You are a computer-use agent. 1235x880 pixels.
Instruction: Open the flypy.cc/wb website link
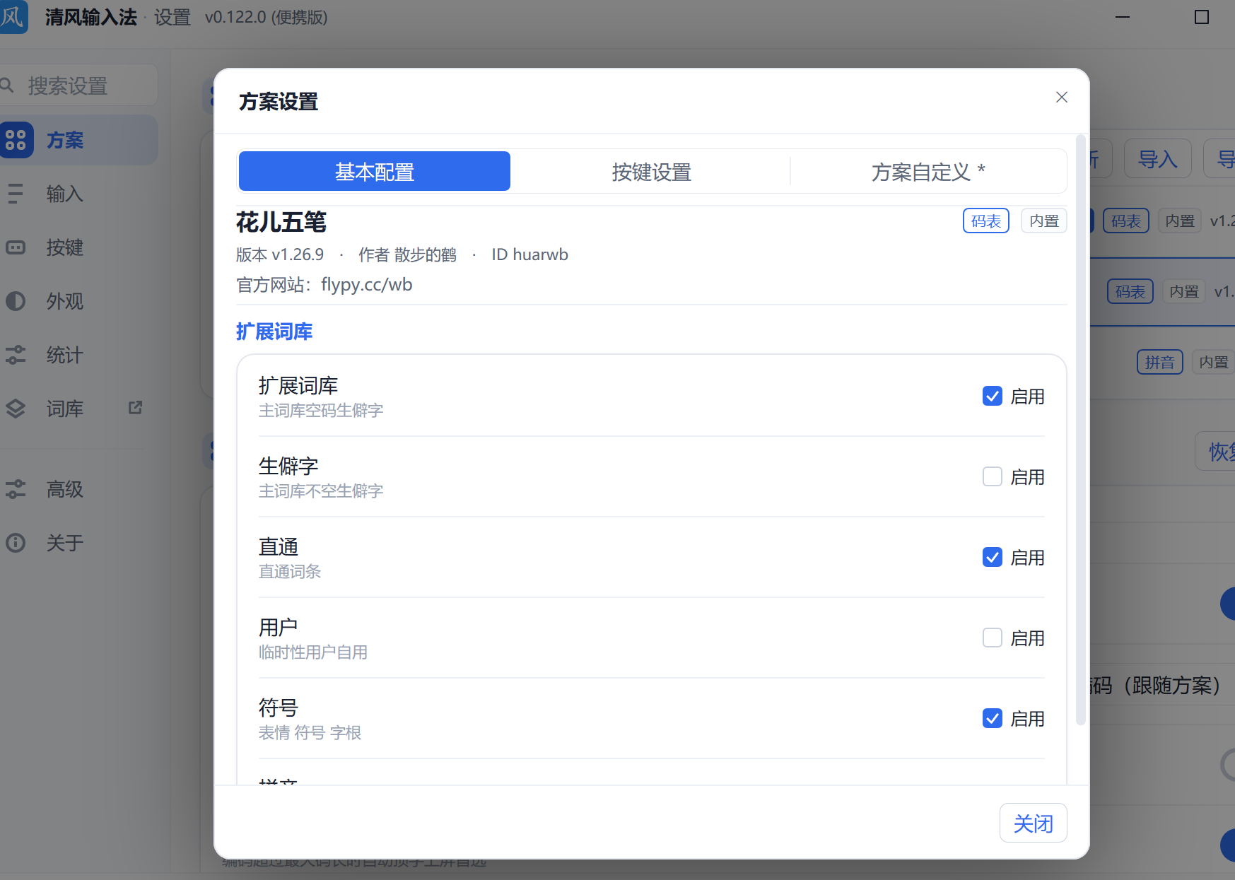click(367, 285)
